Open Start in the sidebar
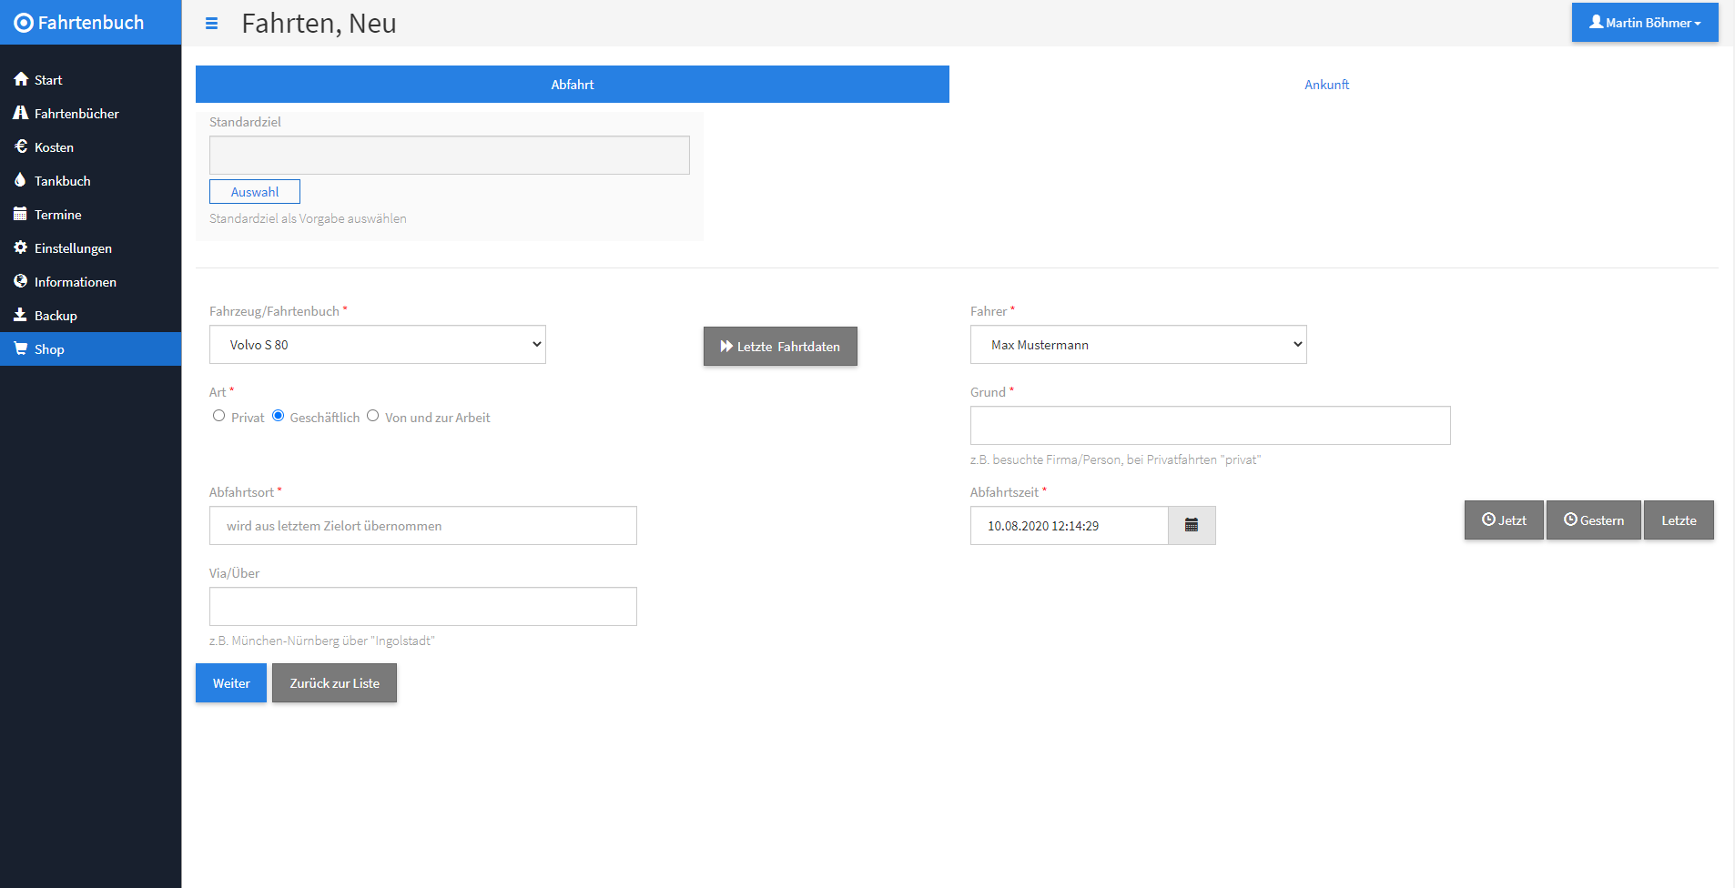The height and width of the screenshot is (888, 1735). tap(91, 80)
